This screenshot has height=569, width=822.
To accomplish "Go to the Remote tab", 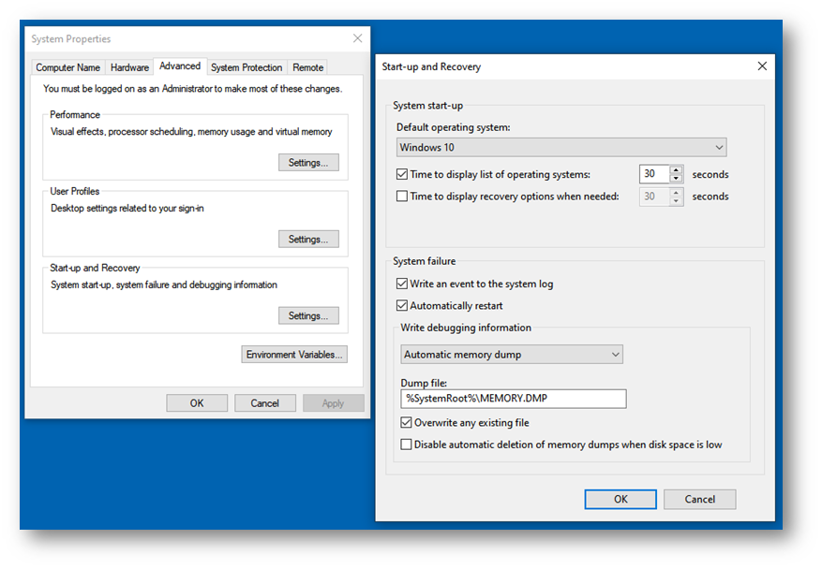I will coord(307,67).
